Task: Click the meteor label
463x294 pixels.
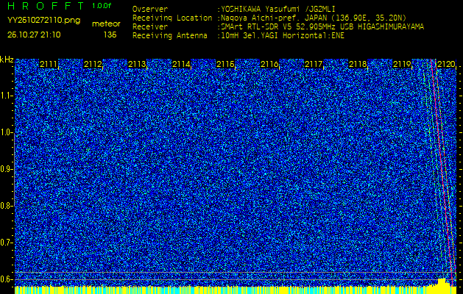Action: pos(106,24)
